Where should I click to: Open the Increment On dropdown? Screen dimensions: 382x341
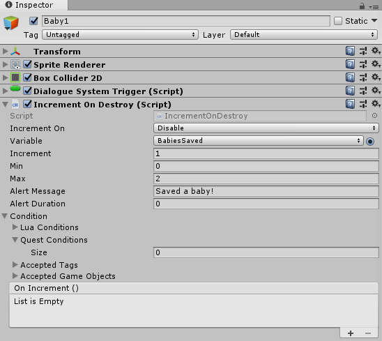pyautogui.click(x=266, y=128)
